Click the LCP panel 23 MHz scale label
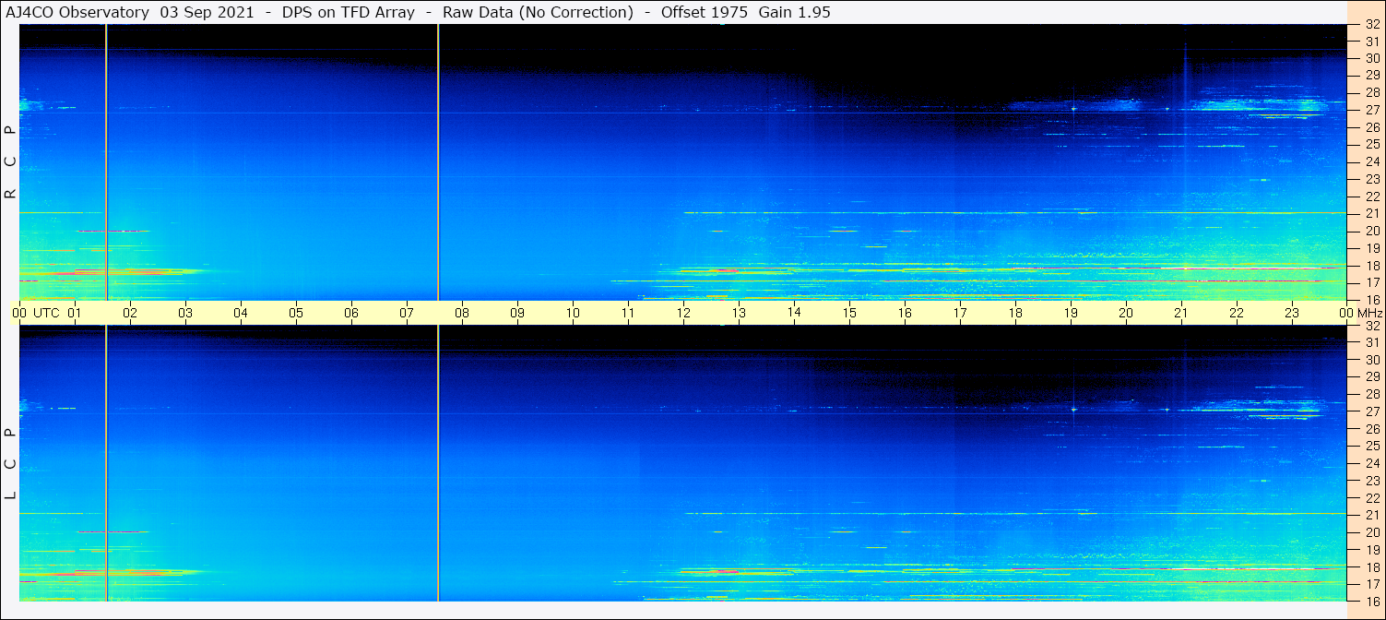 [x=1372, y=481]
